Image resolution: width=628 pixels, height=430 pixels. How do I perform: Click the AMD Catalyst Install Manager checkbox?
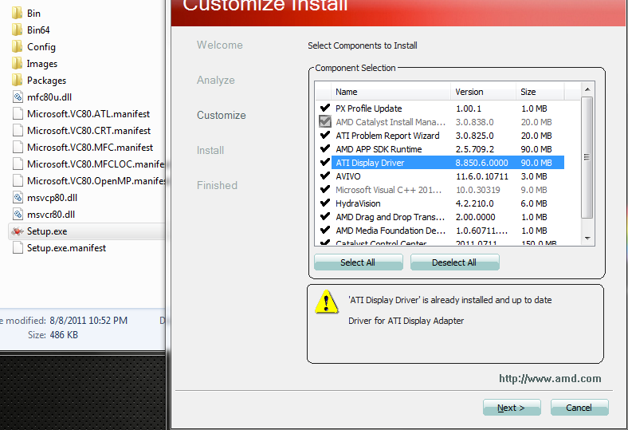[x=325, y=121]
